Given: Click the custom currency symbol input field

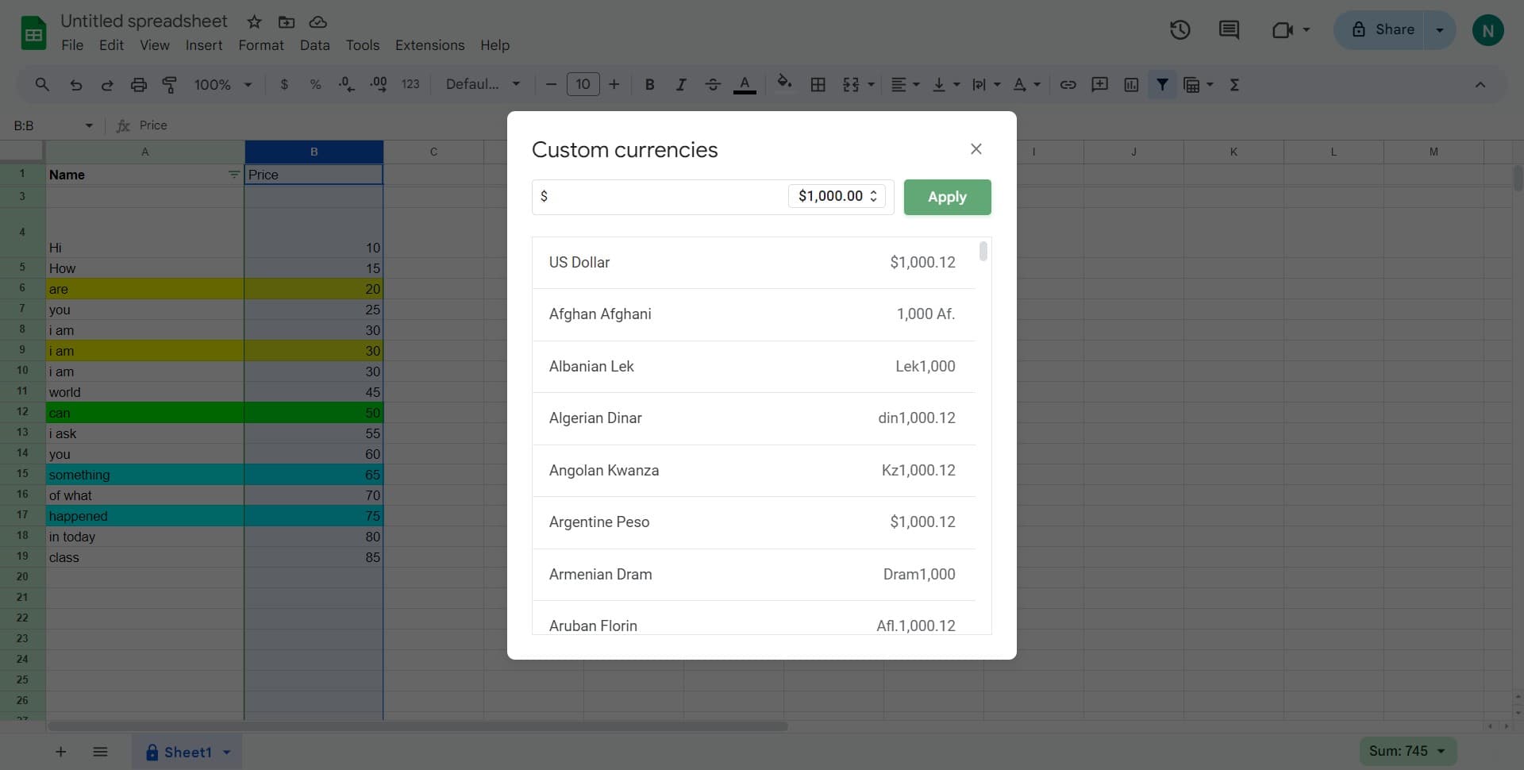Looking at the screenshot, I should tap(659, 196).
